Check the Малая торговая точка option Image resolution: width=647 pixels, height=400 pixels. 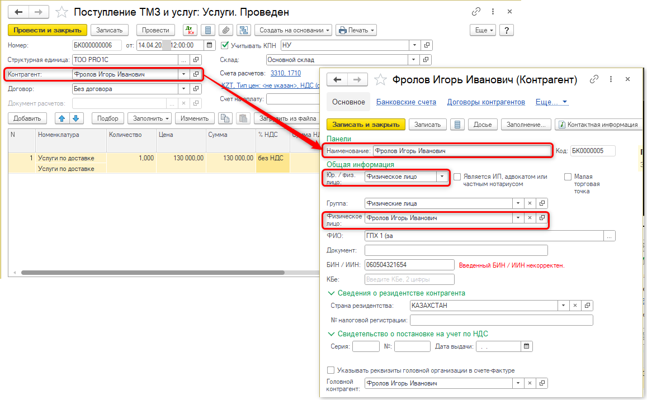(x=568, y=177)
